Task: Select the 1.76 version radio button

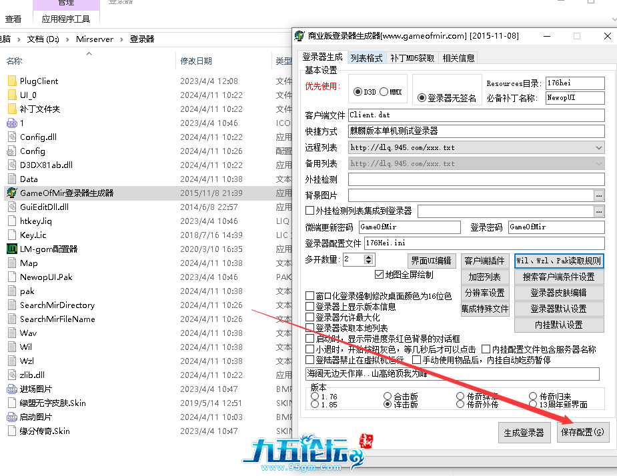Action: click(x=314, y=396)
